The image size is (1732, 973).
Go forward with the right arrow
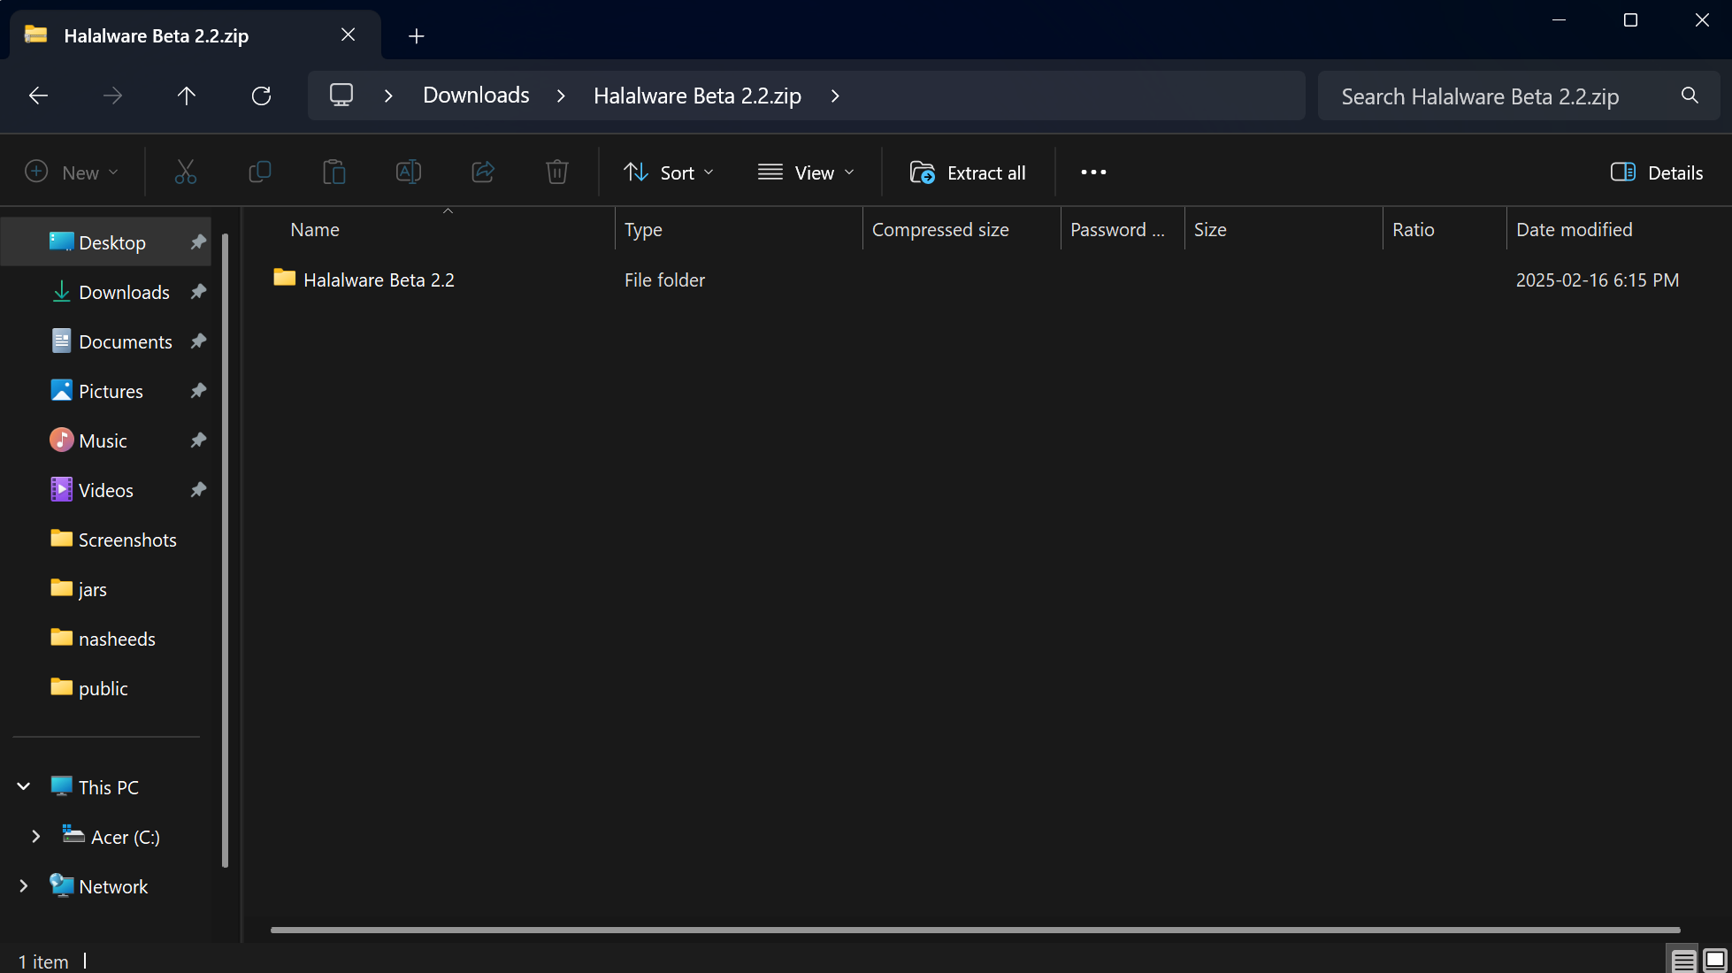pyautogui.click(x=112, y=96)
